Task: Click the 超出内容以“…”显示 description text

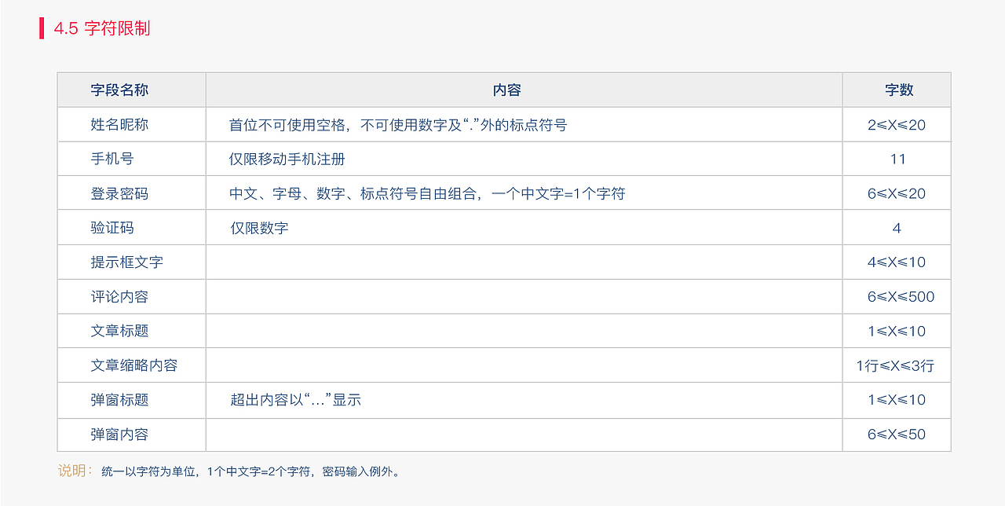Action: [295, 400]
